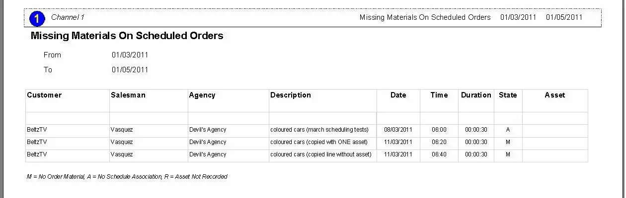Click the To date value 01/05/2011
Image resolution: width=626 pixels, height=198 pixels.
click(130, 70)
